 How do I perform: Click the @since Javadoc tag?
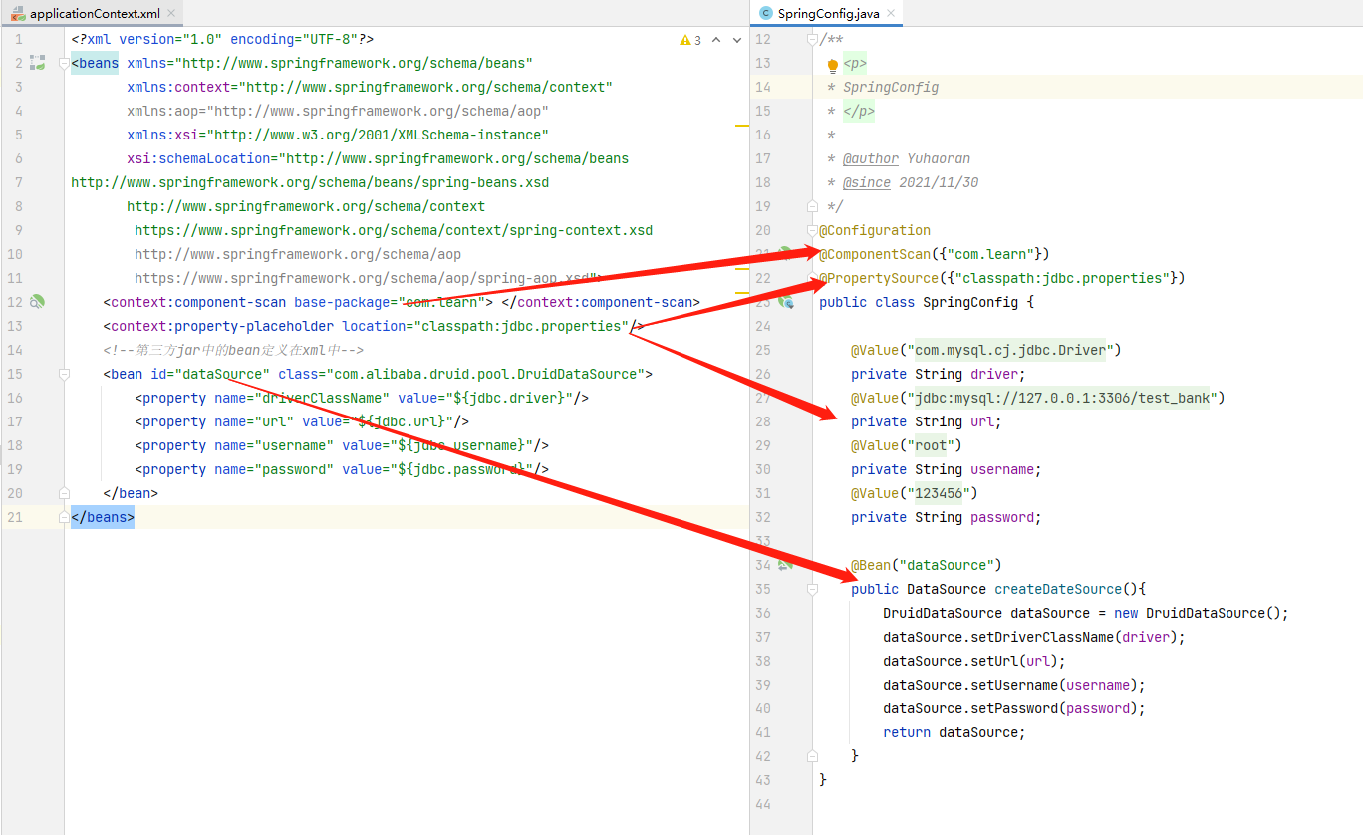tap(867, 182)
